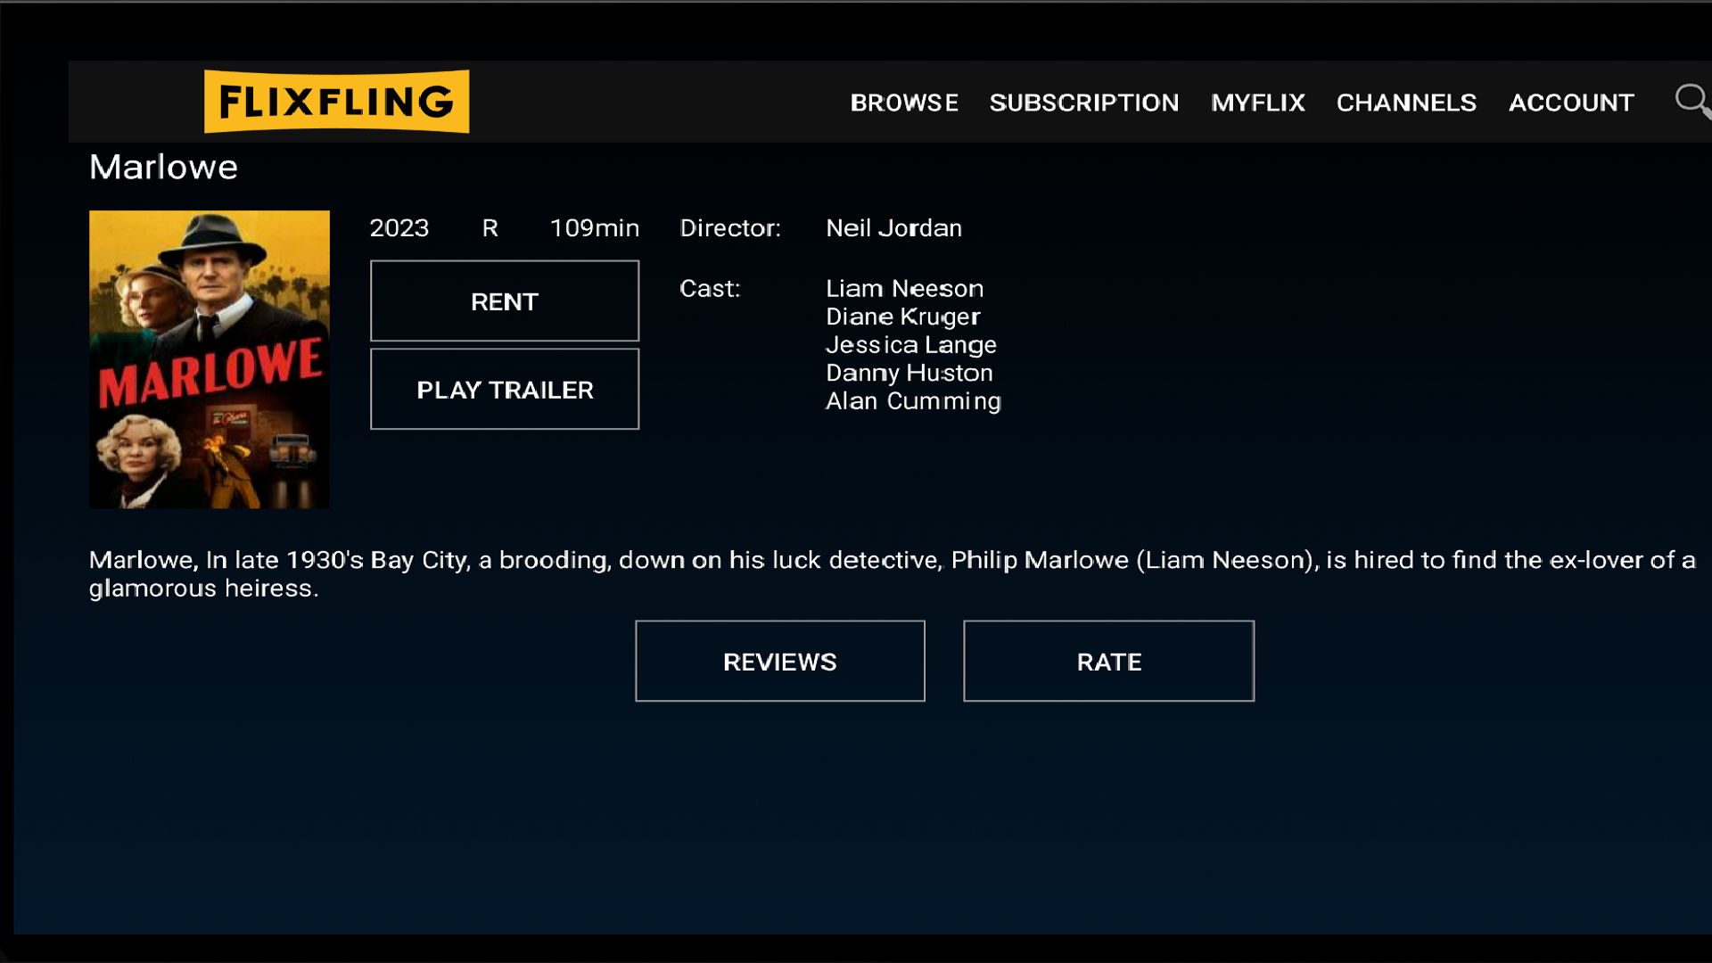Navigate to CHANNELS
This screenshot has height=963, width=1712.
point(1405,103)
